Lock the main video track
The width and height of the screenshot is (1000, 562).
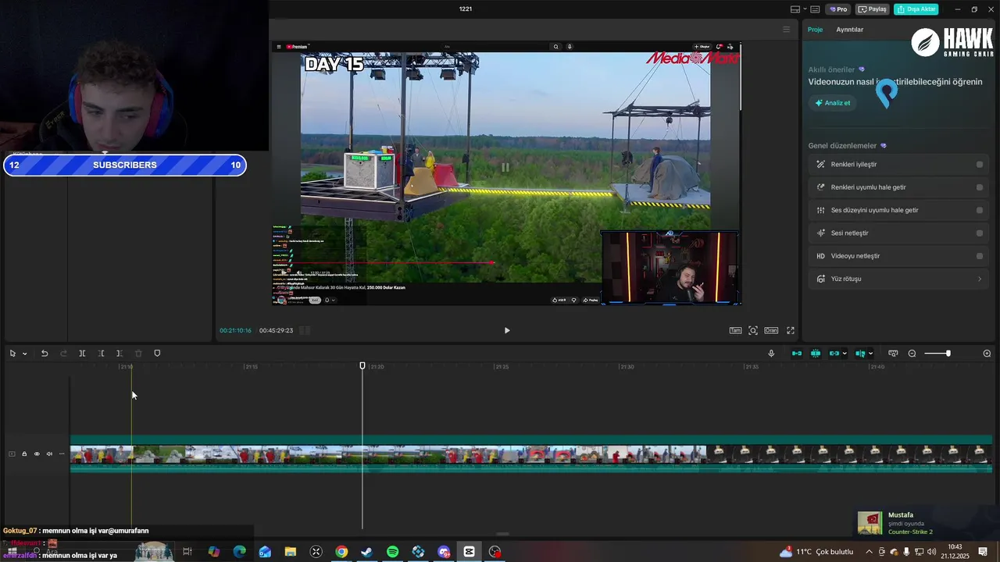(x=24, y=454)
